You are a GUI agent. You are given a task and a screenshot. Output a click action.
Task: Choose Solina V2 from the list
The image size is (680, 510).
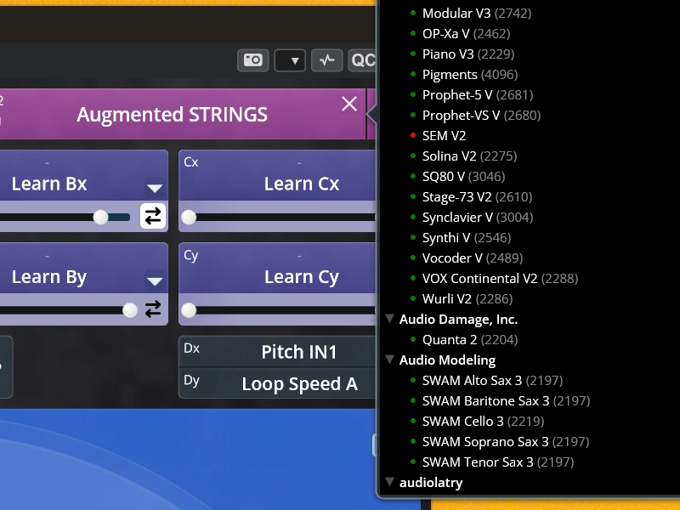(470, 156)
